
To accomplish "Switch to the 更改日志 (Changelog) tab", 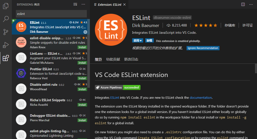I will click(131, 59).
